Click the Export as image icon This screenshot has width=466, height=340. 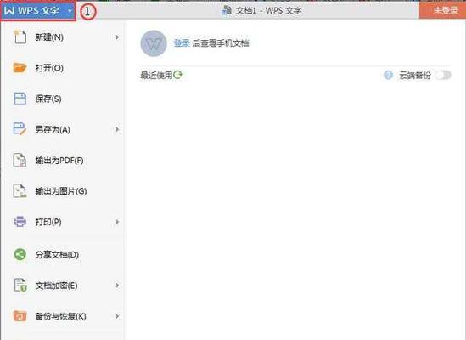tap(20, 191)
